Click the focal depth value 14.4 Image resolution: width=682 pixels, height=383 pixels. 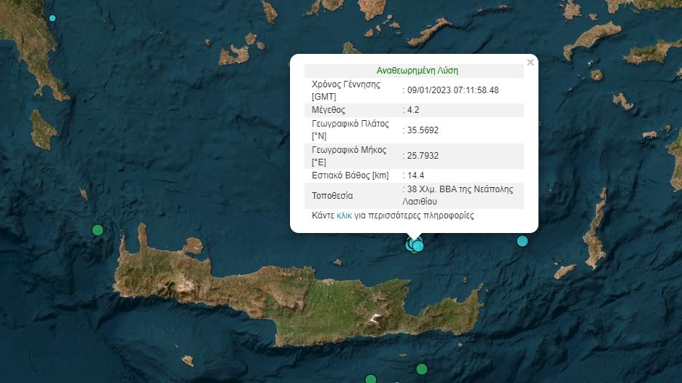point(418,175)
